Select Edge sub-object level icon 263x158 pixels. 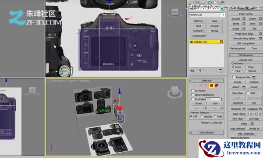201,86
